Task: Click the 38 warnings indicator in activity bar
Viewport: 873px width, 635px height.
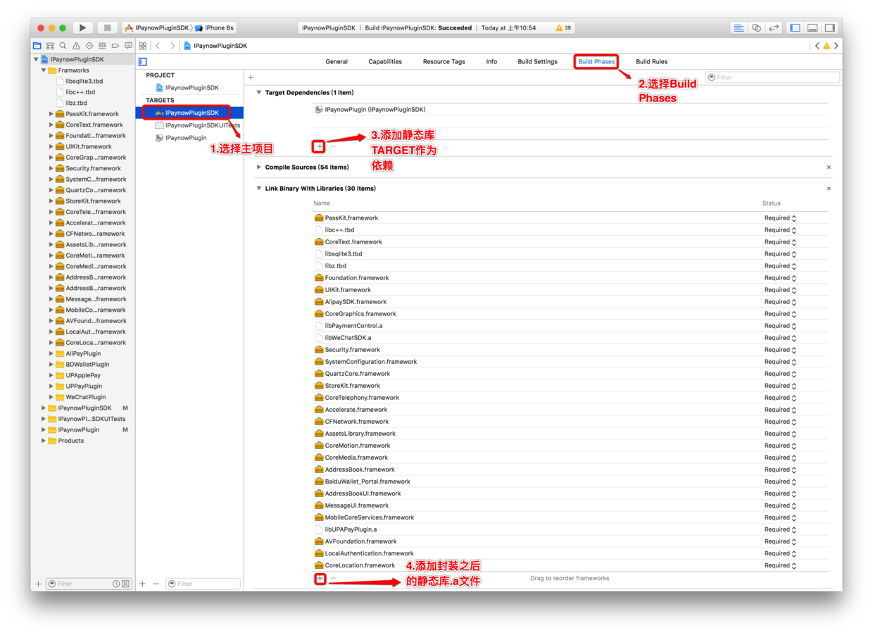Action: 563,28
